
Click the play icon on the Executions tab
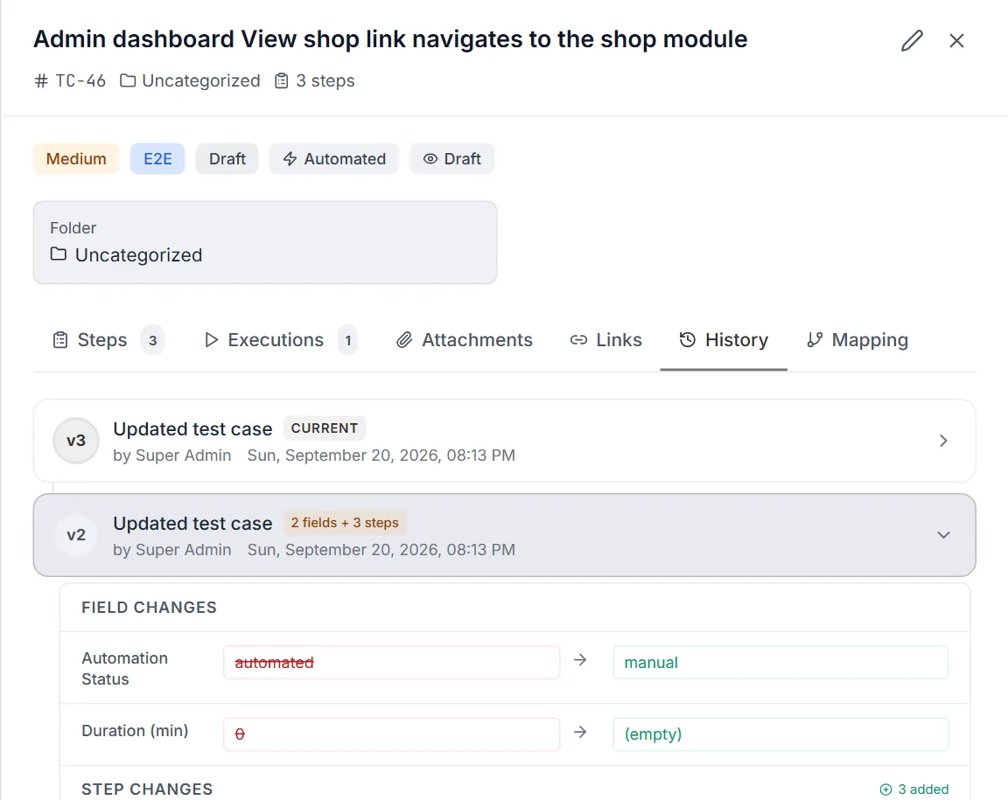[x=211, y=340]
